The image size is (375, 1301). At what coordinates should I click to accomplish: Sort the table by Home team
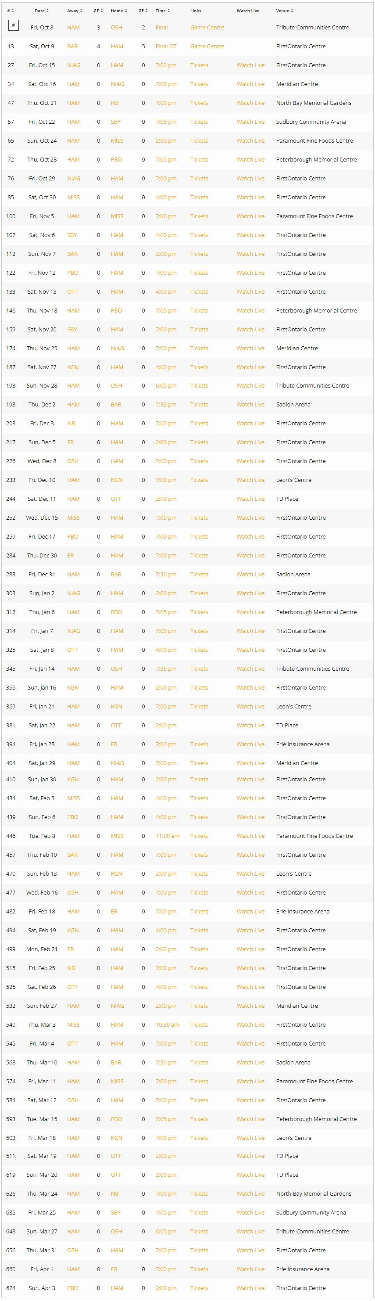tap(118, 11)
